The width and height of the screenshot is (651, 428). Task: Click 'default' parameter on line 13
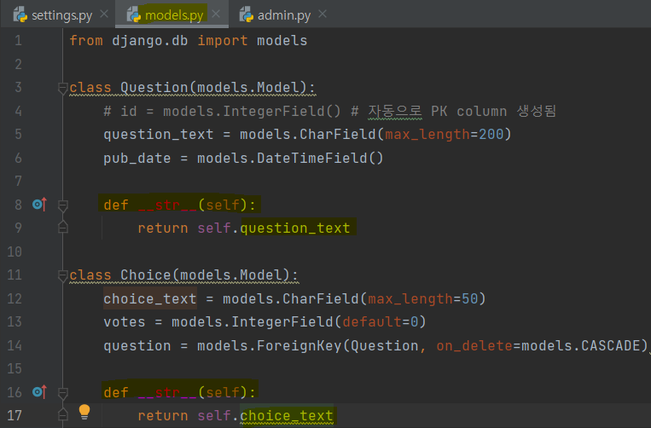[x=372, y=321]
